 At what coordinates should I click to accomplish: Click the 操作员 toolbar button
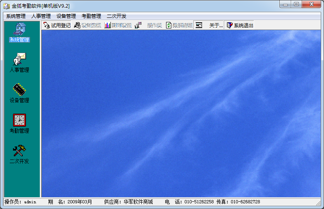[148, 26]
